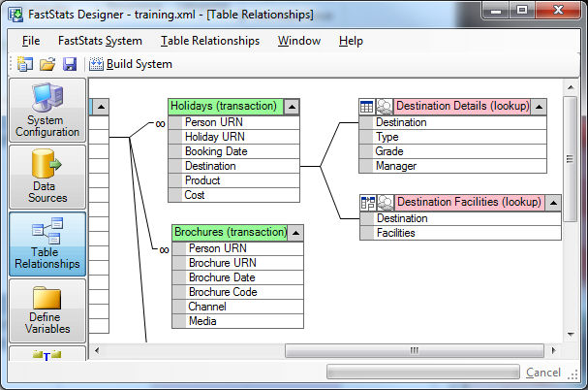Select the Brochure Date field
Screen dimensions: 588x390
pos(237,277)
